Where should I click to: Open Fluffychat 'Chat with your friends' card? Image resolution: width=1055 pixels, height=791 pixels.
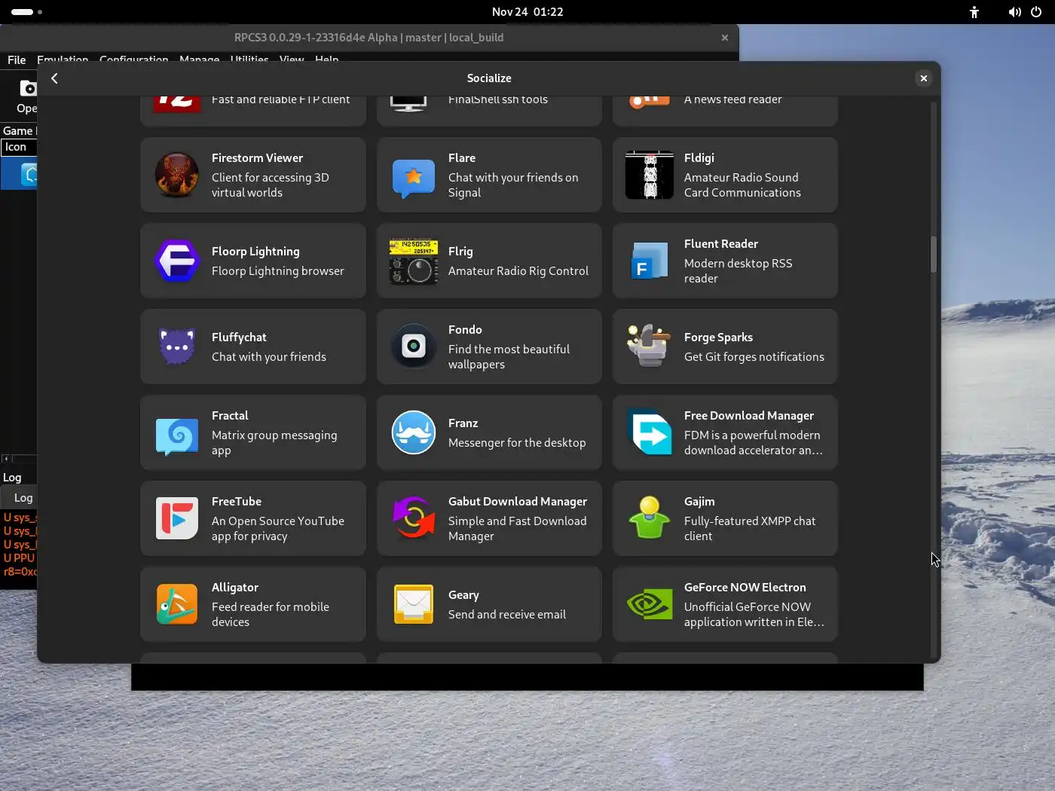coord(253,347)
